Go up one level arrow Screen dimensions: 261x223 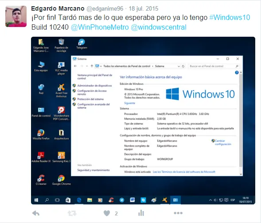tap(92, 66)
